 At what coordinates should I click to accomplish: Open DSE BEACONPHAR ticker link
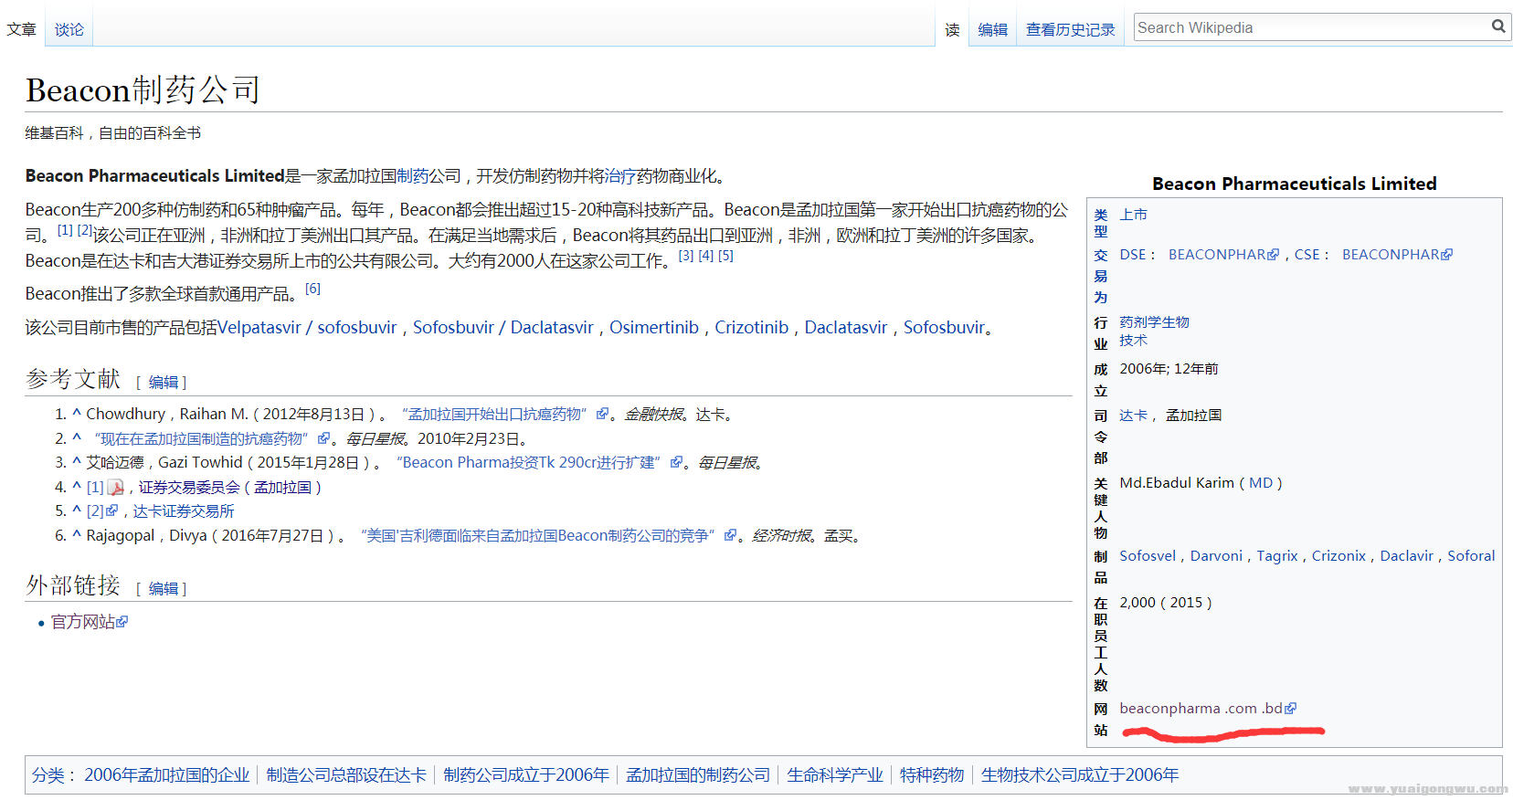tap(1217, 255)
